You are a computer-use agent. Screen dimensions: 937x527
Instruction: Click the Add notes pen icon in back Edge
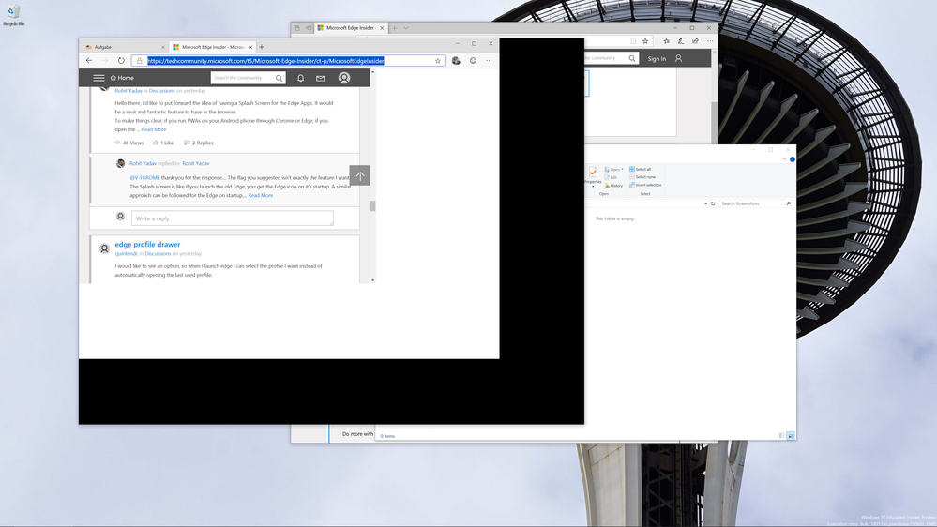[x=681, y=41]
